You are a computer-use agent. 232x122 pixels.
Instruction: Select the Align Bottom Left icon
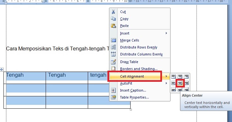click(x=173, y=89)
